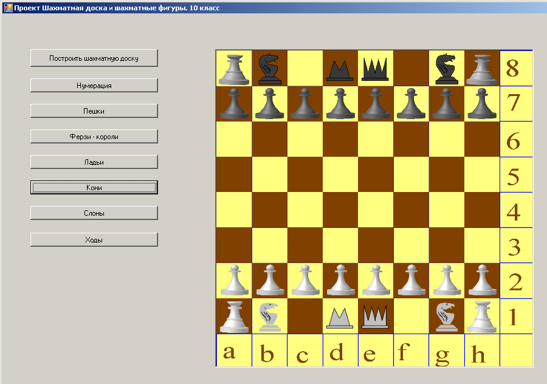547x384 pixels.
Task: Click the 'Ходы' button
Action: pos(94,240)
